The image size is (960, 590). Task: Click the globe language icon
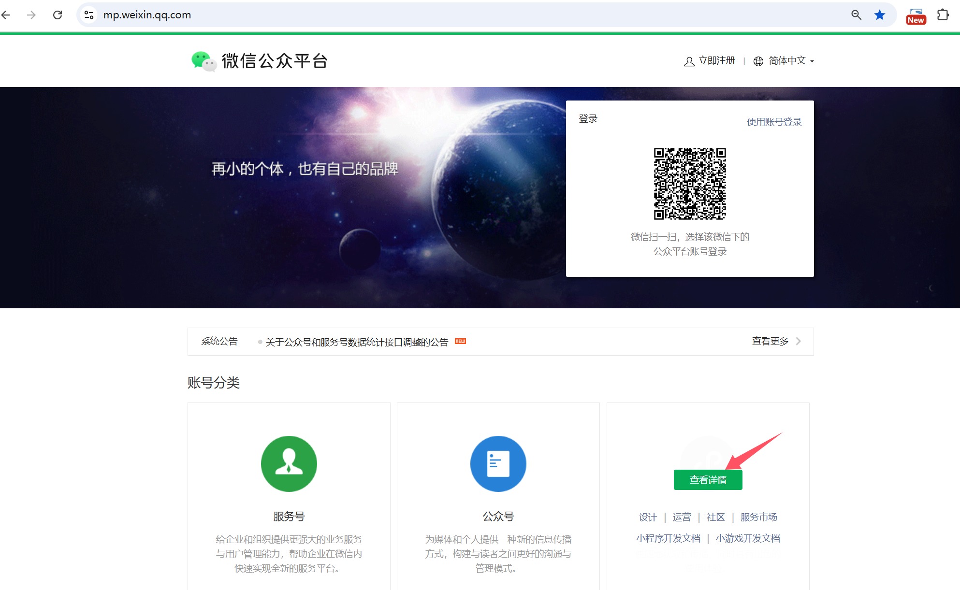pyautogui.click(x=758, y=61)
